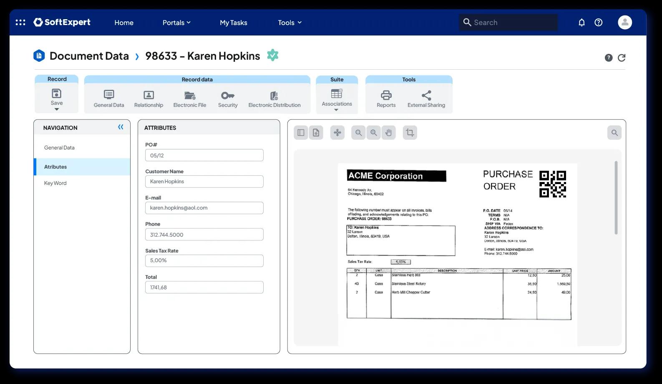Expand the Tools menu in top bar
The height and width of the screenshot is (384, 662).
pyautogui.click(x=290, y=23)
